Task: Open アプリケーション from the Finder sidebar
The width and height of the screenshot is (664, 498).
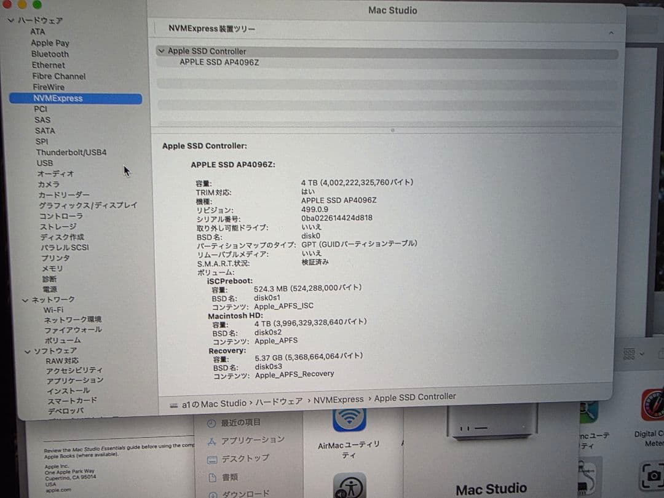Action: (255, 440)
